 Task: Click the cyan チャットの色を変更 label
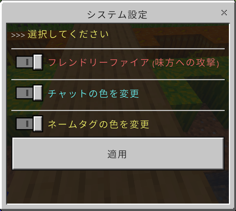93,94
